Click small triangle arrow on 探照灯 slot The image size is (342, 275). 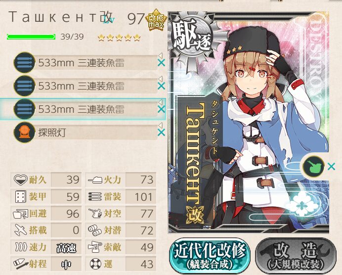click(161, 125)
